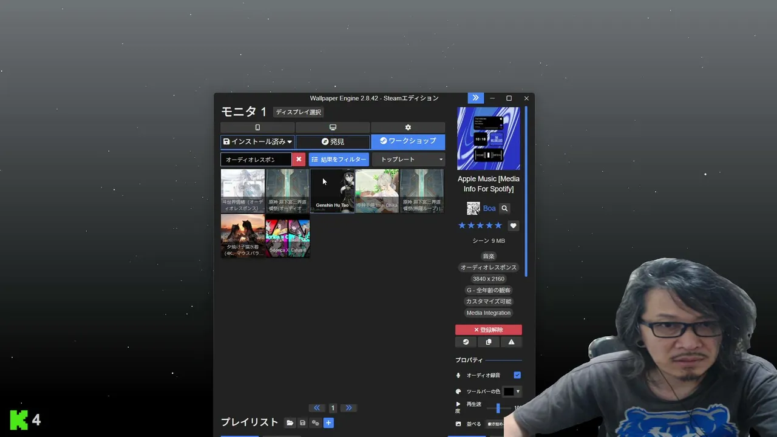Click the Apple Music wallpaper preview image
The height and width of the screenshot is (437, 777).
[x=489, y=138]
